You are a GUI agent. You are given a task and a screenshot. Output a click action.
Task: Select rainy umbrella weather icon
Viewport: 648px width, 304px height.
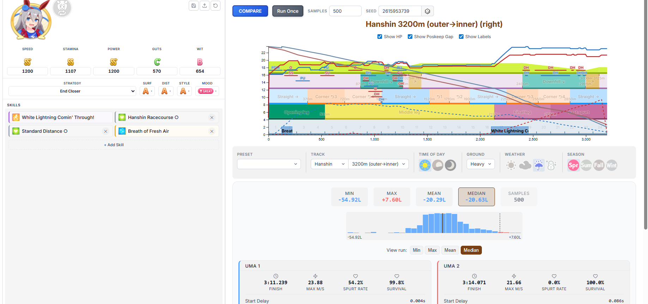[x=539, y=165]
